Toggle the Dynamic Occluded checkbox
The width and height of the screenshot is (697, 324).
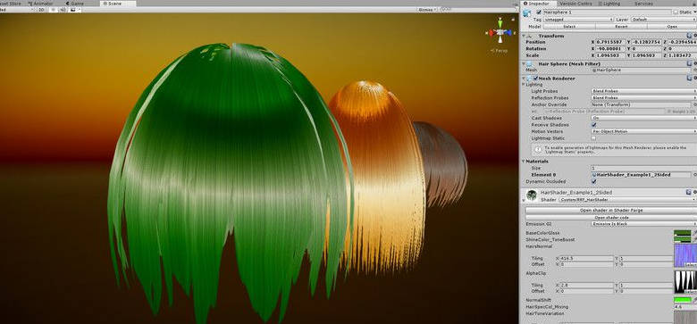tap(594, 181)
